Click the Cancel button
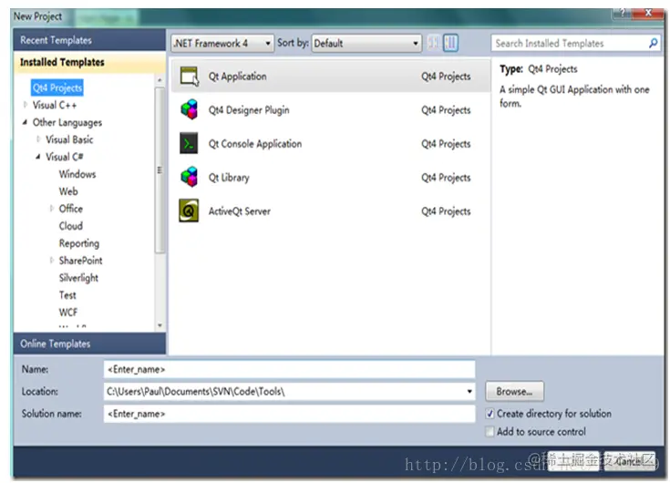This screenshot has width=670, height=483. (629, 461)
